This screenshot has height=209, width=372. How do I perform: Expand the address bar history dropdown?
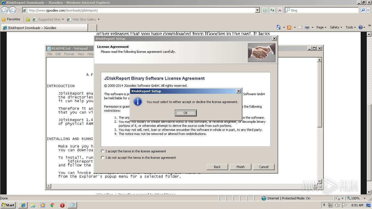point(257,10)
